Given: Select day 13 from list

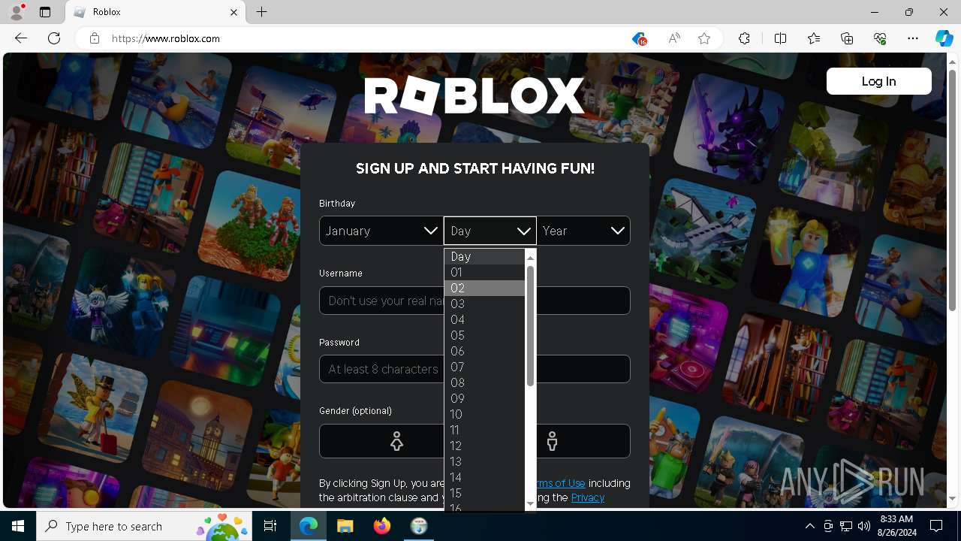Looking at the screenshot, I should click(x=484, y=461).
